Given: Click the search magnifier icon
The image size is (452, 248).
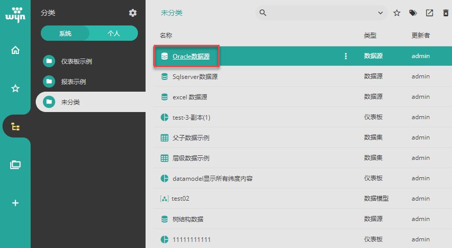Looking at the screenshot, I should [263, 13].
